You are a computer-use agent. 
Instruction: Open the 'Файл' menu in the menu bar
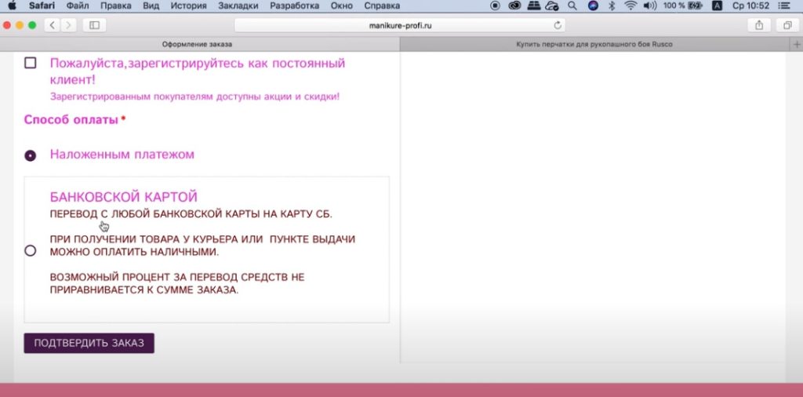(78, 5)
